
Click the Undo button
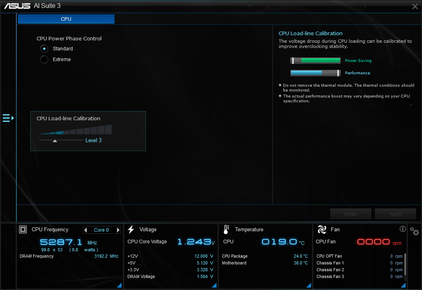[x=351, y=214]
